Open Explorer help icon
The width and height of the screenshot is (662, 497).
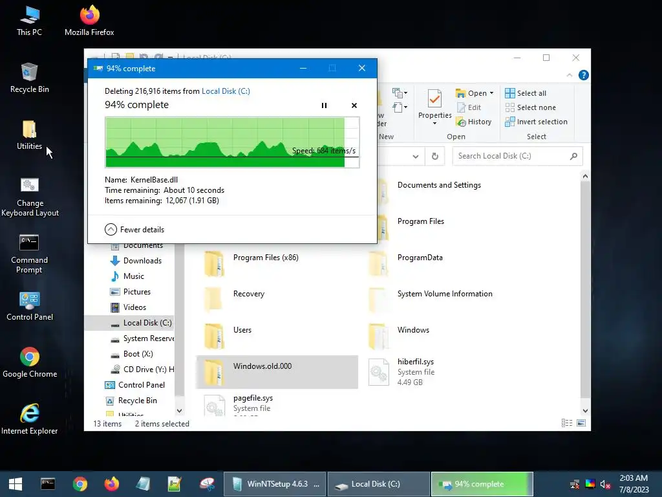(x=584, y=75)
